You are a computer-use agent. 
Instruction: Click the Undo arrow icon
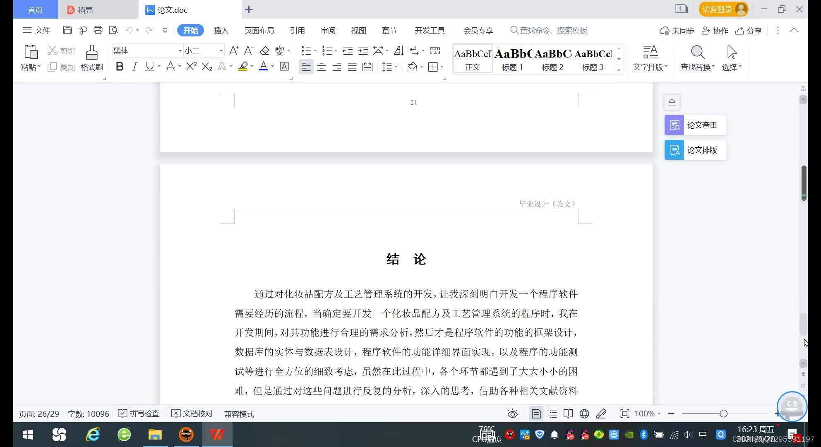pyautogui.click(x=129, y=30)
